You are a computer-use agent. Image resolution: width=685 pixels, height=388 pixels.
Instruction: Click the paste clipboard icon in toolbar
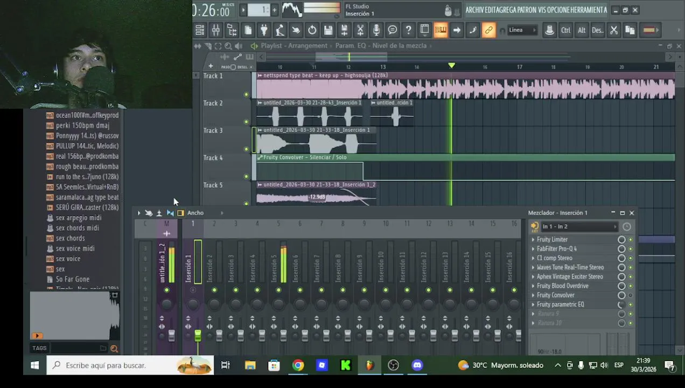click(630, 30)
